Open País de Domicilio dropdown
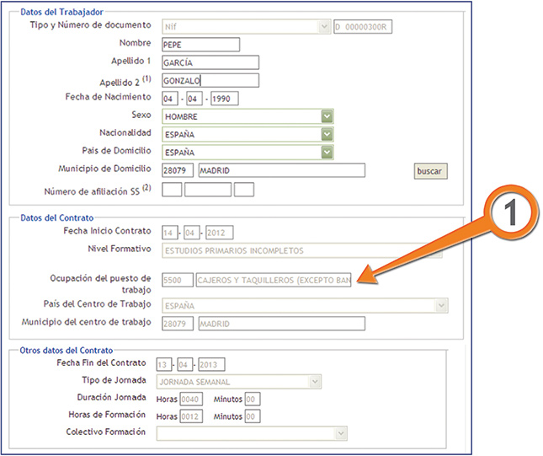This screenshot has width=543, height=456. tap(327, 153)
